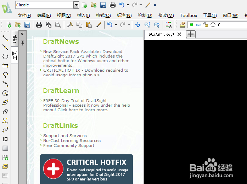The width and height of the screenshot is (247, 184).
Task: Click the Pan arrows icon
Action: (138, 25)
